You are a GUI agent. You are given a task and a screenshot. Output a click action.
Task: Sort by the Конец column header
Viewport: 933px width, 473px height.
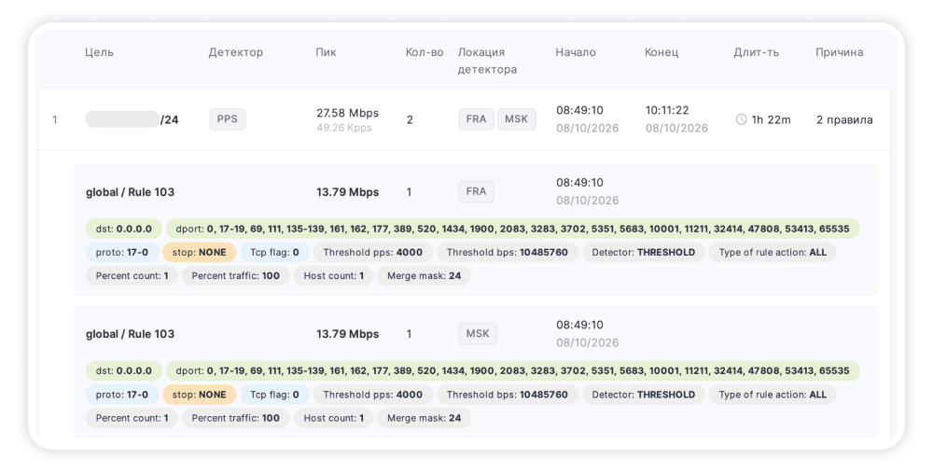(x=661, y=52)
